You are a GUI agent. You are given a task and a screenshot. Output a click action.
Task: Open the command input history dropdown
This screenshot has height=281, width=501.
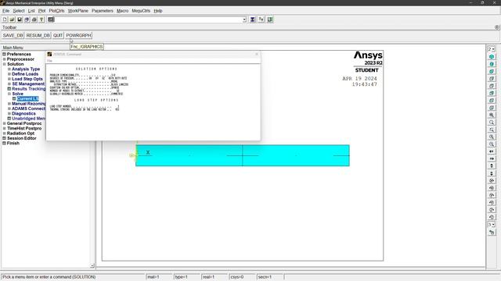pyautogui.click(x=244, y=20)
